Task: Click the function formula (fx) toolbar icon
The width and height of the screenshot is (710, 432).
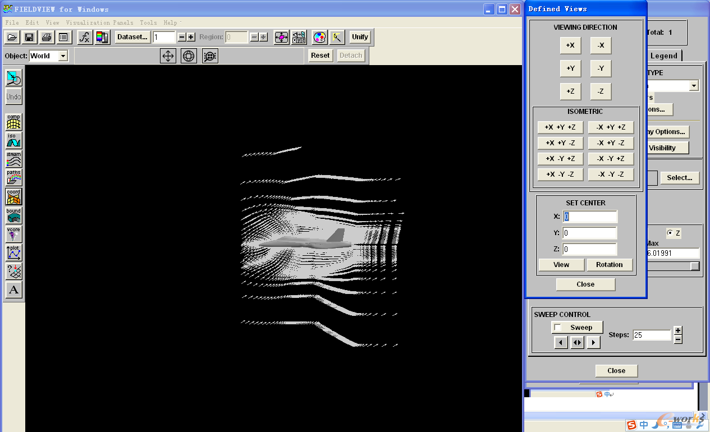Action: 85,37
